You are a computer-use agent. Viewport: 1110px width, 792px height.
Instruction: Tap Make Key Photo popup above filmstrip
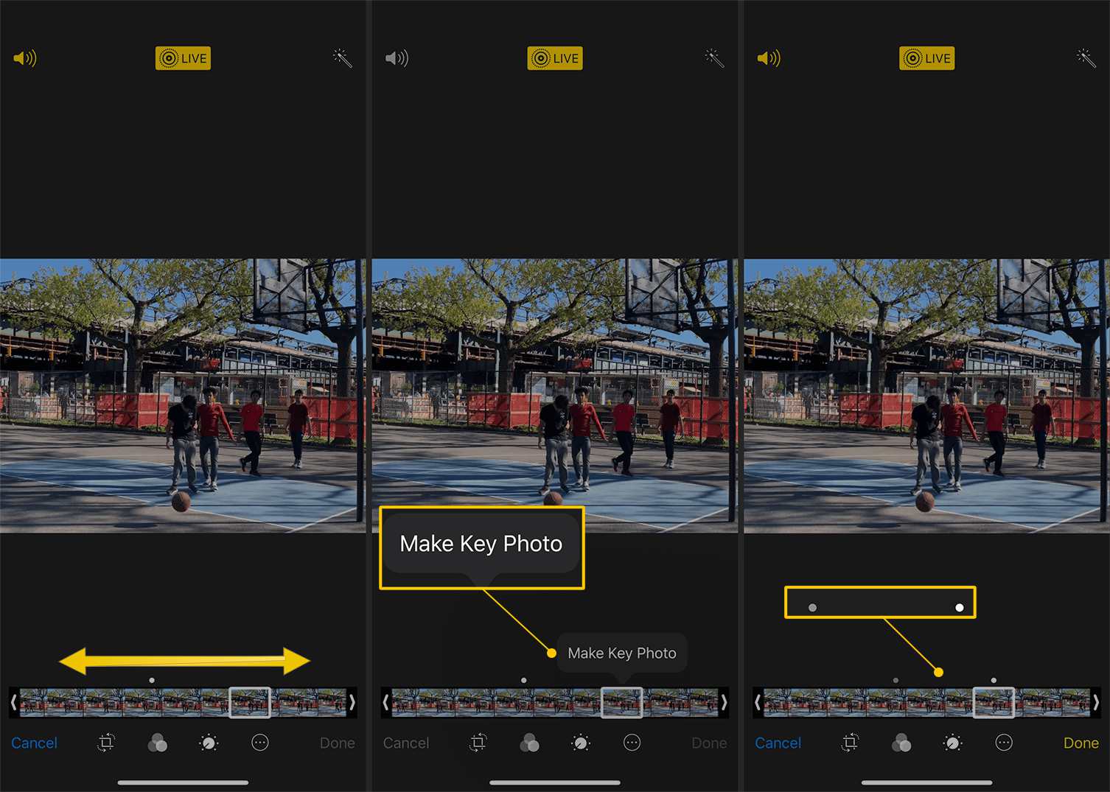click(x=622, y=653)
